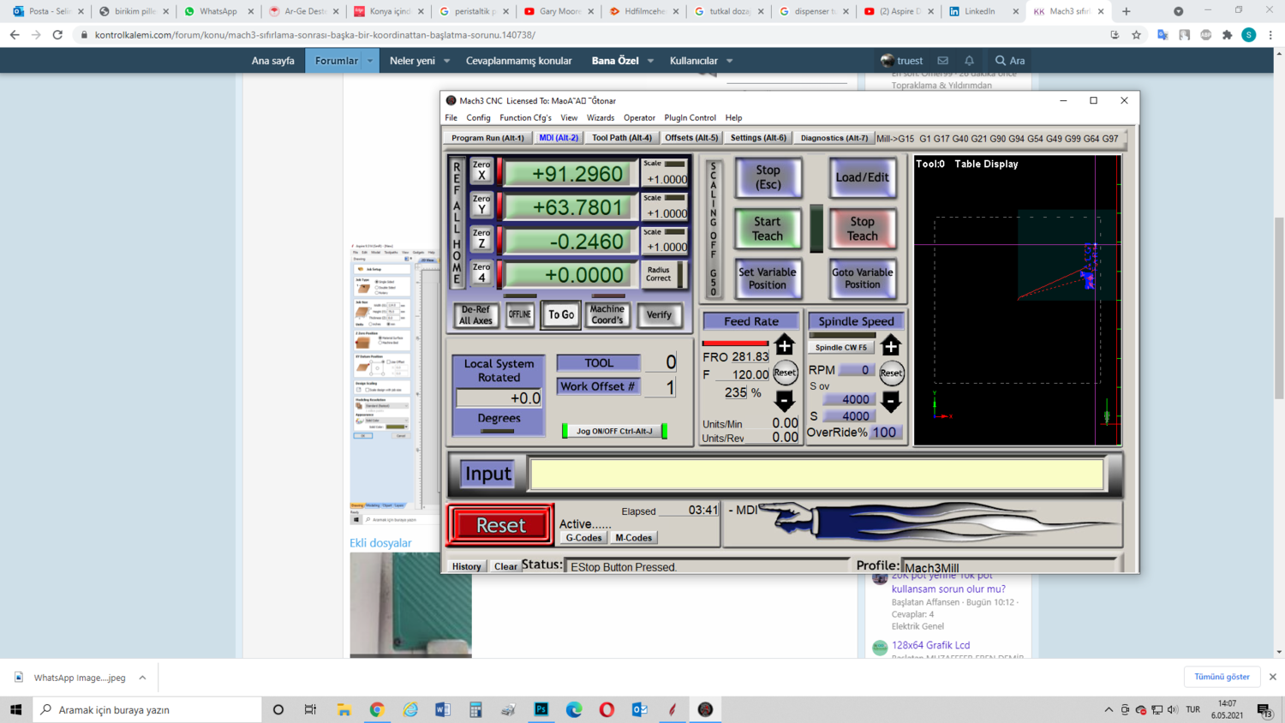
Task: Open the attached photo thumbnail under Ekli dosyalar
Action: click(x=410, y=605)
